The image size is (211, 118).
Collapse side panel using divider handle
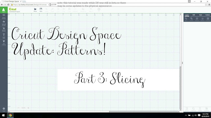point(182,63)
